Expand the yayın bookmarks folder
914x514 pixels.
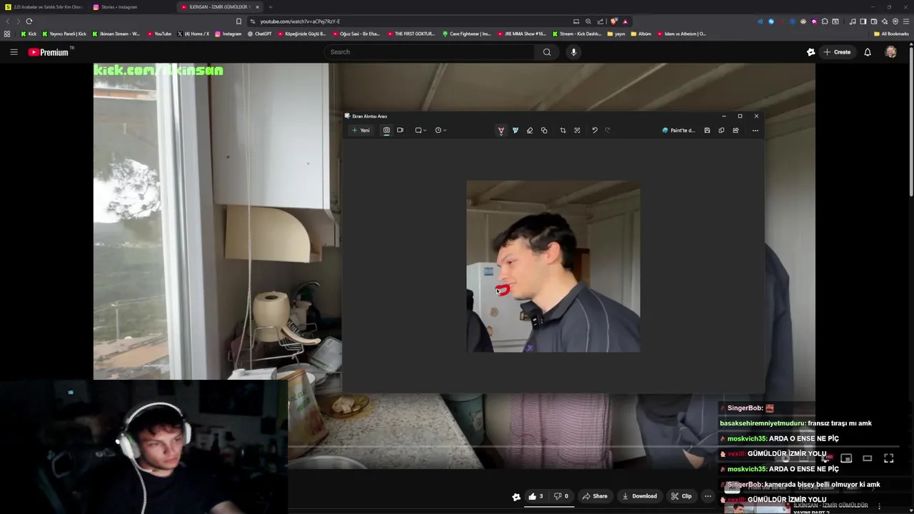click(616, 34)
